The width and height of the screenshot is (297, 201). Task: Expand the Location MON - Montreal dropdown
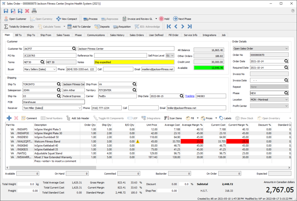[x=286, y=100]
